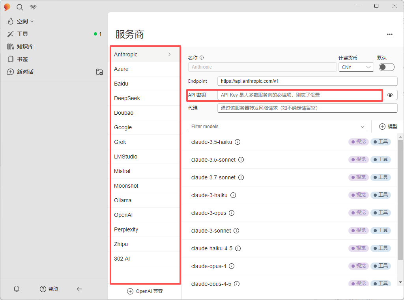This screenshot has width=404, height=300.
Task: Show info for claude-3.5-sonnet
Action: point(241,160)
